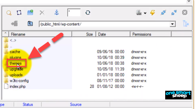This screenshot has height=109, width=196.
Task: Click permissions -rw-r--r-- of index.php
Action: (x=137, y=87)
